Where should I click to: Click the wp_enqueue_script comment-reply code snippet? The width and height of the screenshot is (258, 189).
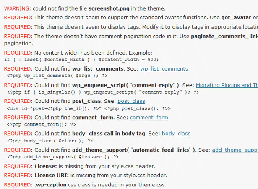(103, 92)
